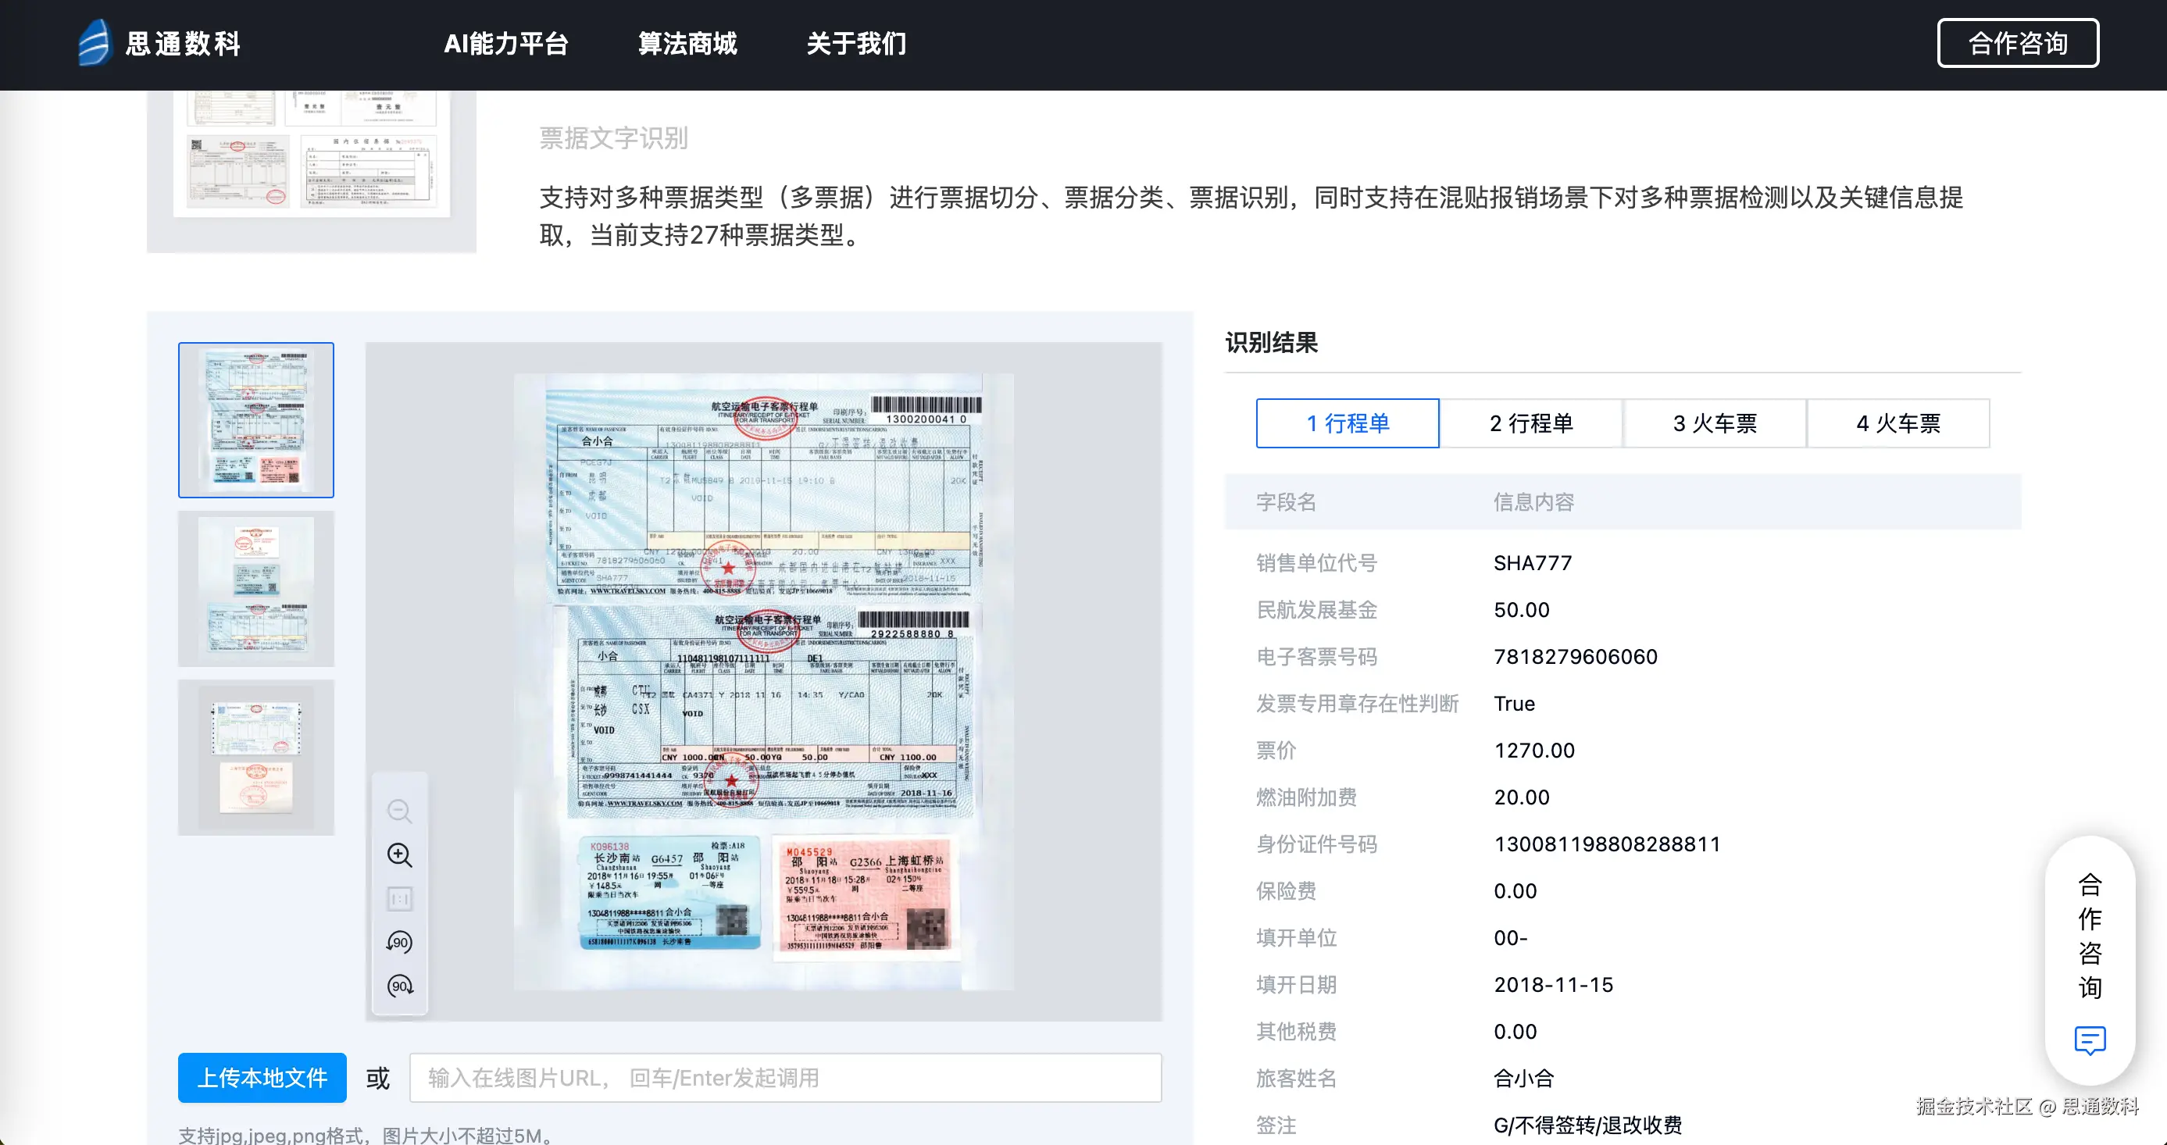Screen dimensions: 2167x1145
Task: Rotate image 90 degrees counterclockwise
Action: pyautogui.click(x=400, y=942)
